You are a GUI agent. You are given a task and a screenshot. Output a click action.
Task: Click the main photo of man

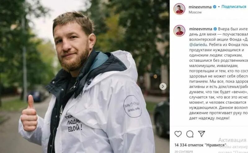[x=85, y=76]
